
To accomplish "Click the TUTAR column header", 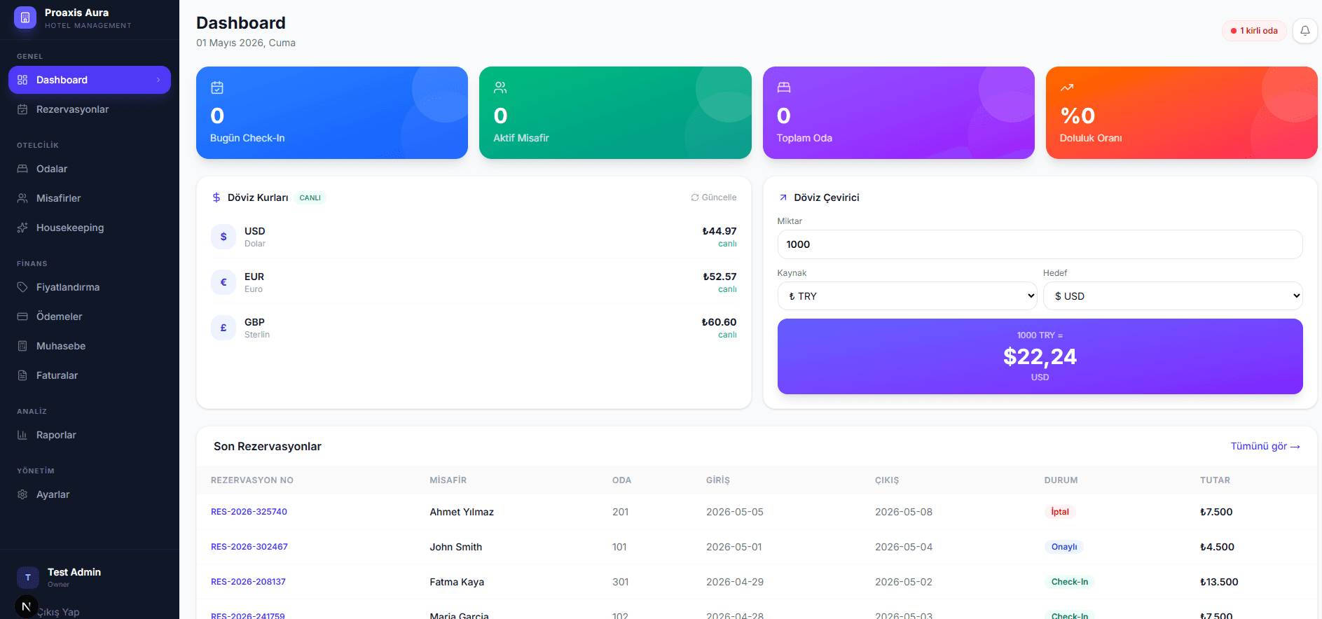I will [x=1215, y=480].
